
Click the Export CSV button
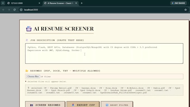click(x=83, y=104)
